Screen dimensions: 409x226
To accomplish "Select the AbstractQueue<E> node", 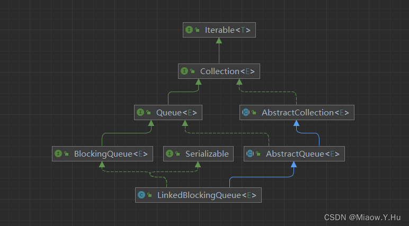I will point(294,154).
